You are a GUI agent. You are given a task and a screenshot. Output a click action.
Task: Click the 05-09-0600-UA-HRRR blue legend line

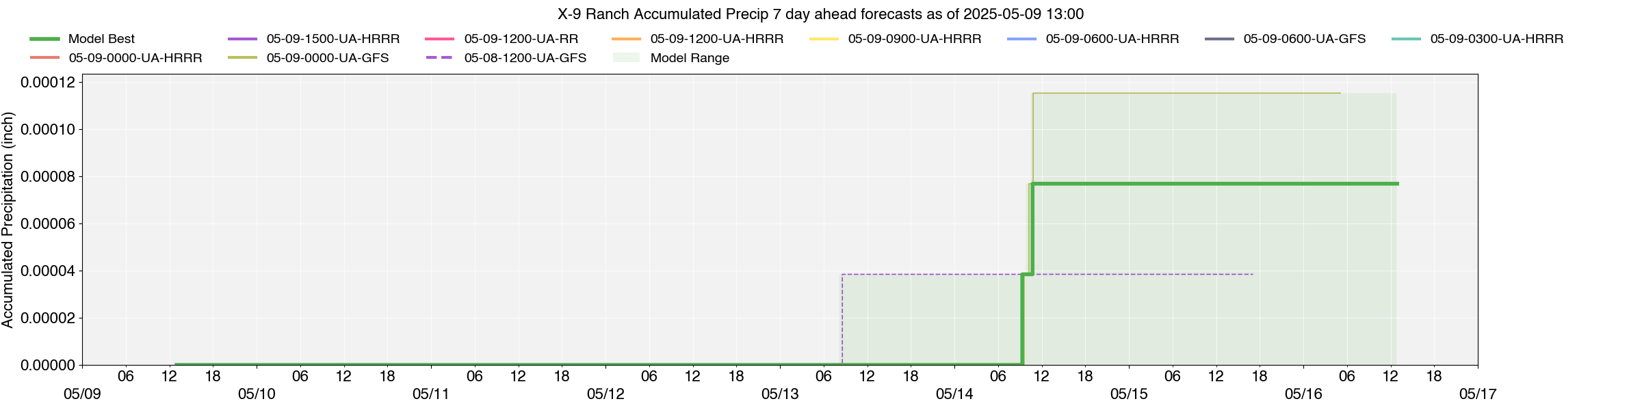click(1022, 39)
